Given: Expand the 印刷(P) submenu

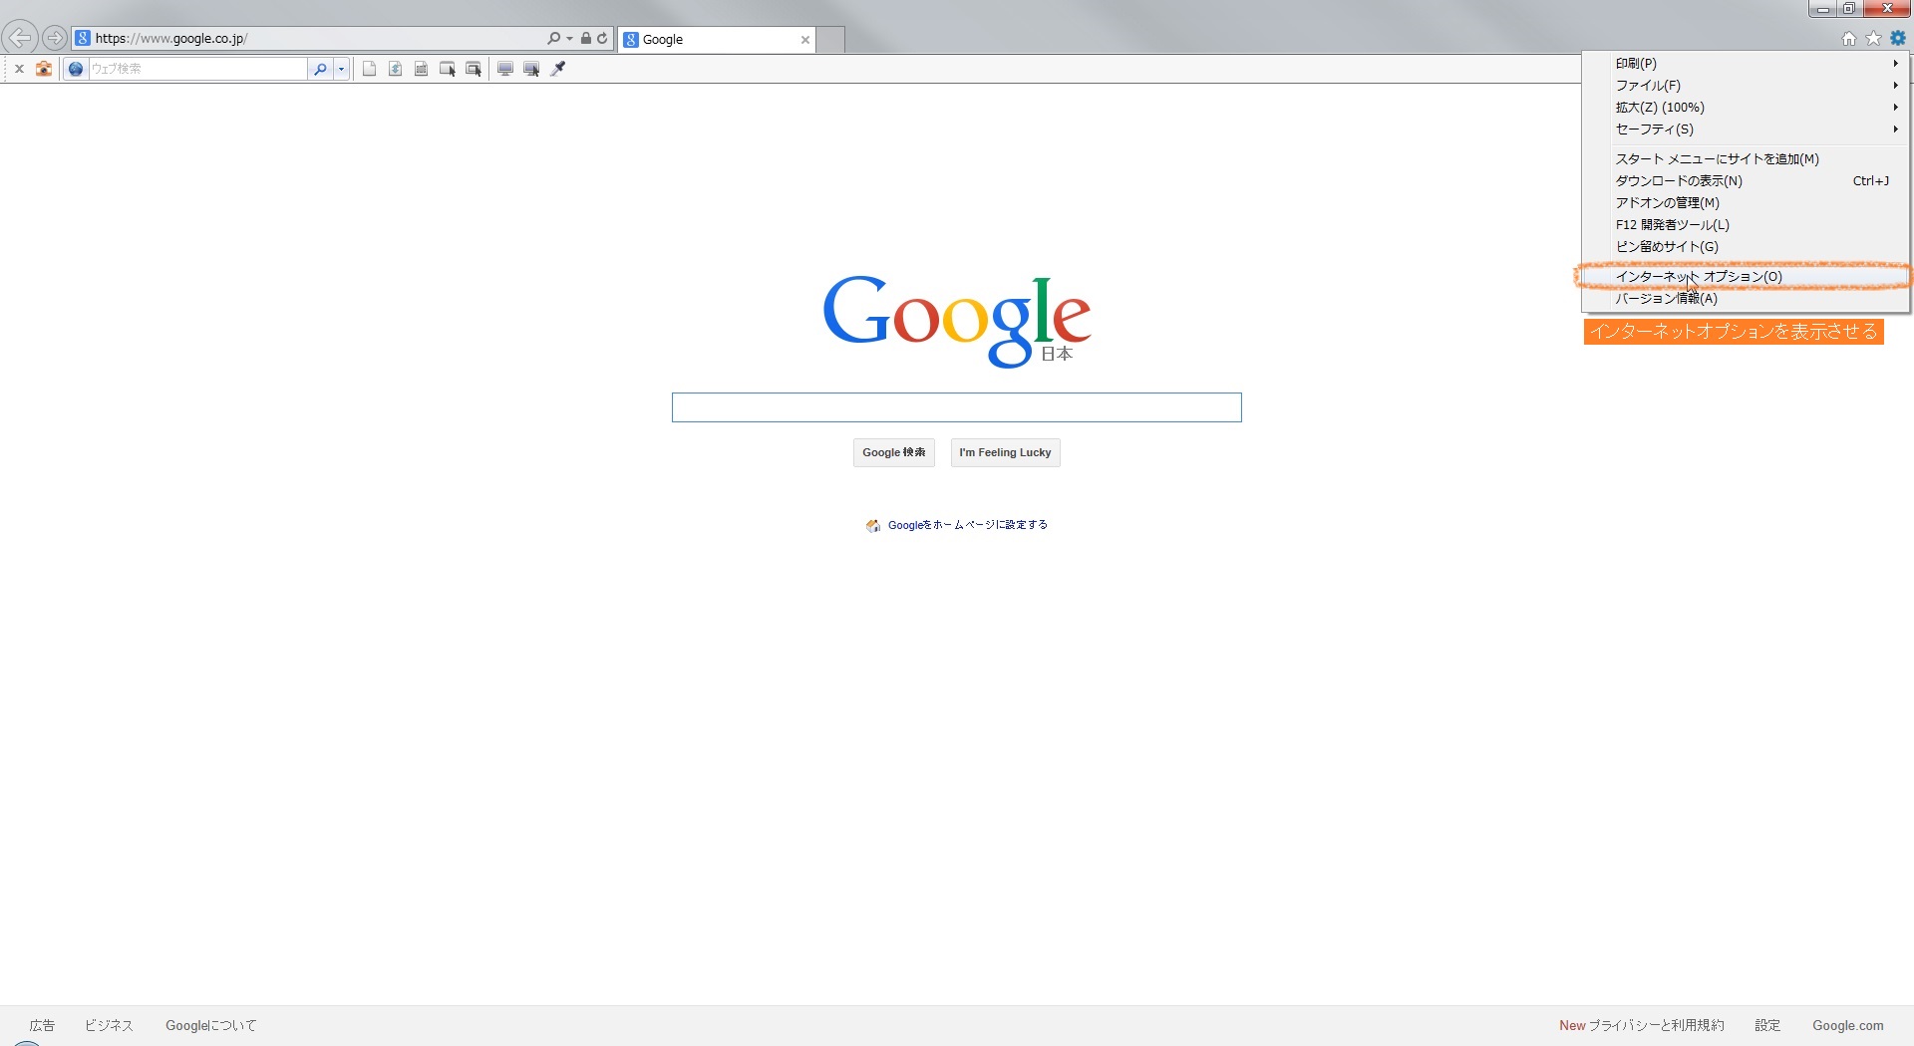Looking at the screenshot, I should pos(1746,63).
